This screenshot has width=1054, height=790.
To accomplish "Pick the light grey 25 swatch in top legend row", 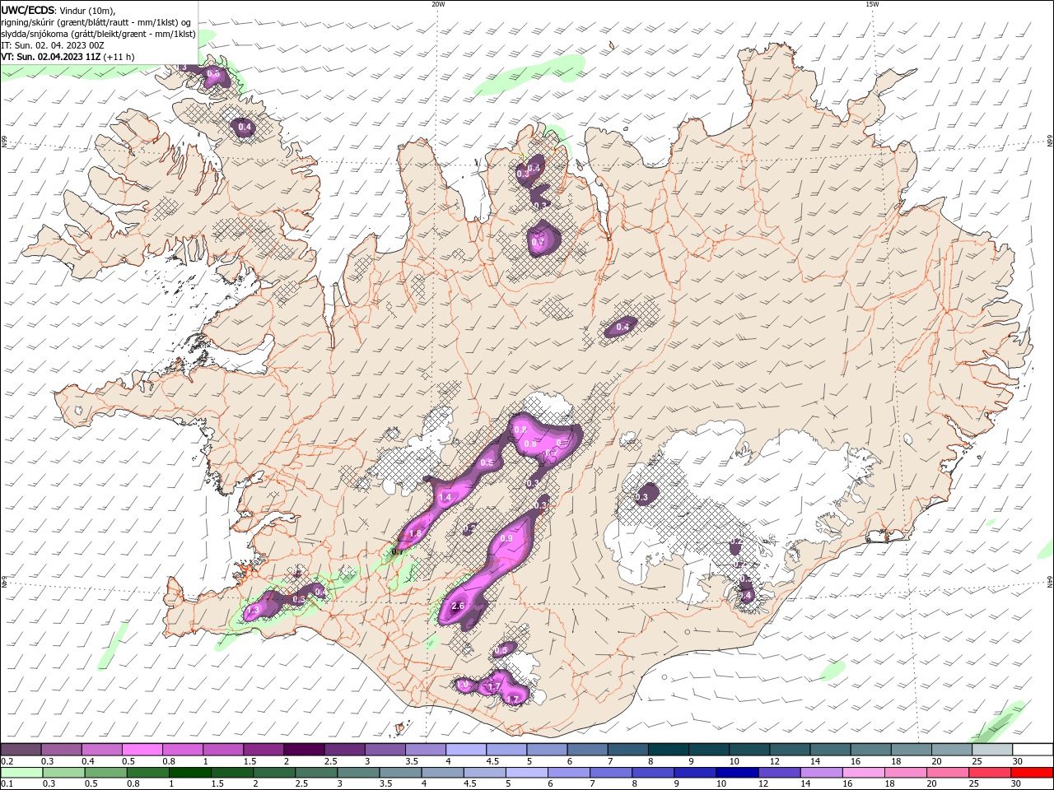I will [992, 750].
